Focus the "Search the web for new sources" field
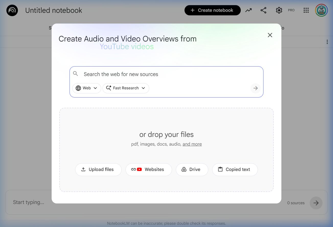The width and height of the screenshot is (333, 227). tap(166, 74)
